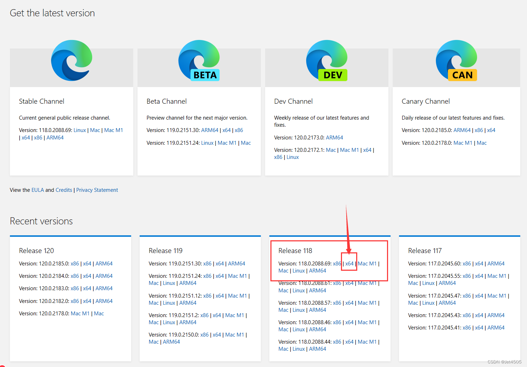Image resolution: width=527 pixels, height=367 pixels.
Task: Click the Release 119 heading
Action: pos(166,251)
